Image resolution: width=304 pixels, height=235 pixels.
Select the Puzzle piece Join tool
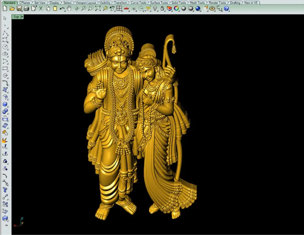click(x=5, y=133)
